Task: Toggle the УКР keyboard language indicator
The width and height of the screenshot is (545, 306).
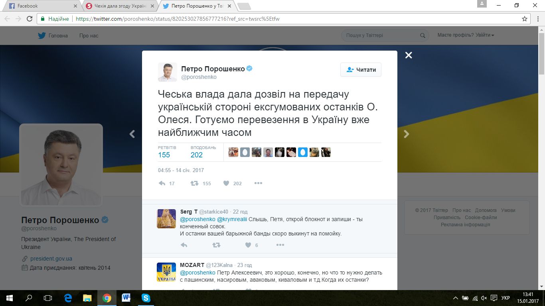Action: pyautogui.click(x=506, y=298)
